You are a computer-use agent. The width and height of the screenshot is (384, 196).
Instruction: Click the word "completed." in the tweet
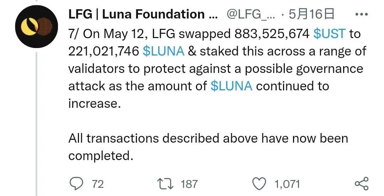click(x=101, y=156)
